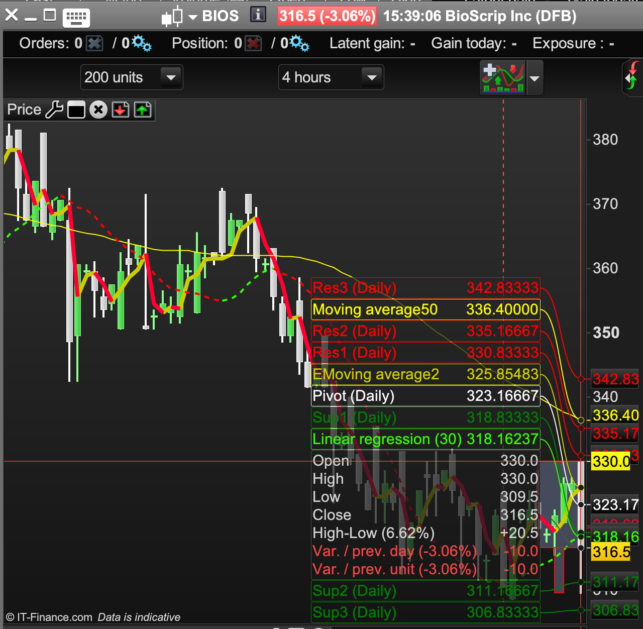
Task: Click the BIOS ticker symbol
Action: click(x=221, y=16)
